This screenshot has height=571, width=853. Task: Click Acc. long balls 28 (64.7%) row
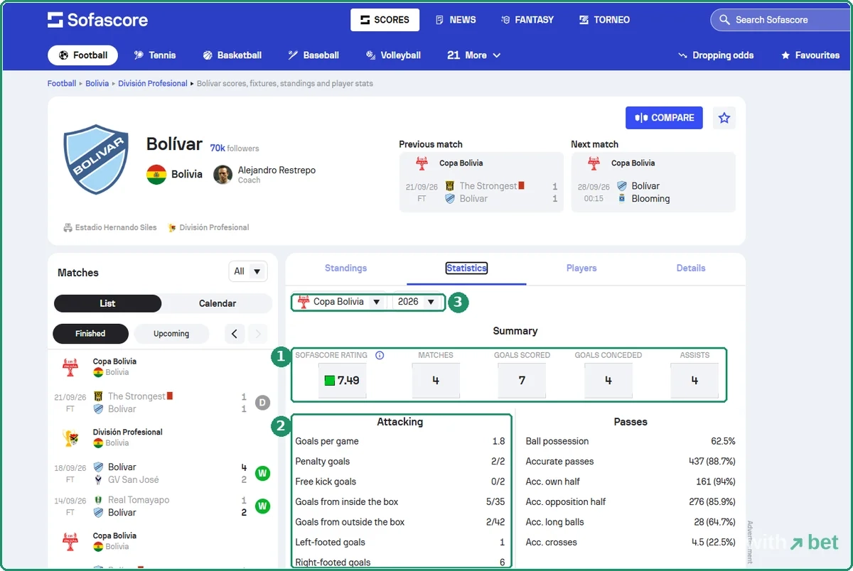631,522
